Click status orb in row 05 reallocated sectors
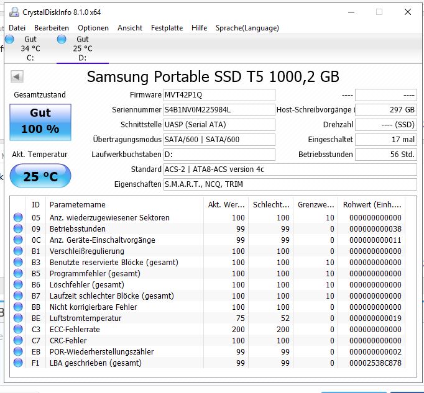This screenshot has height=393, width=424. pos(18,217)
